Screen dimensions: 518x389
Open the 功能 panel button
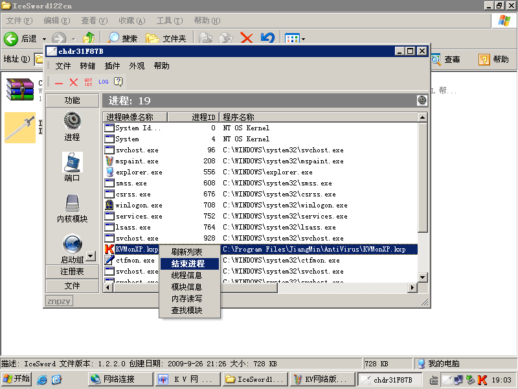(73, 100)
